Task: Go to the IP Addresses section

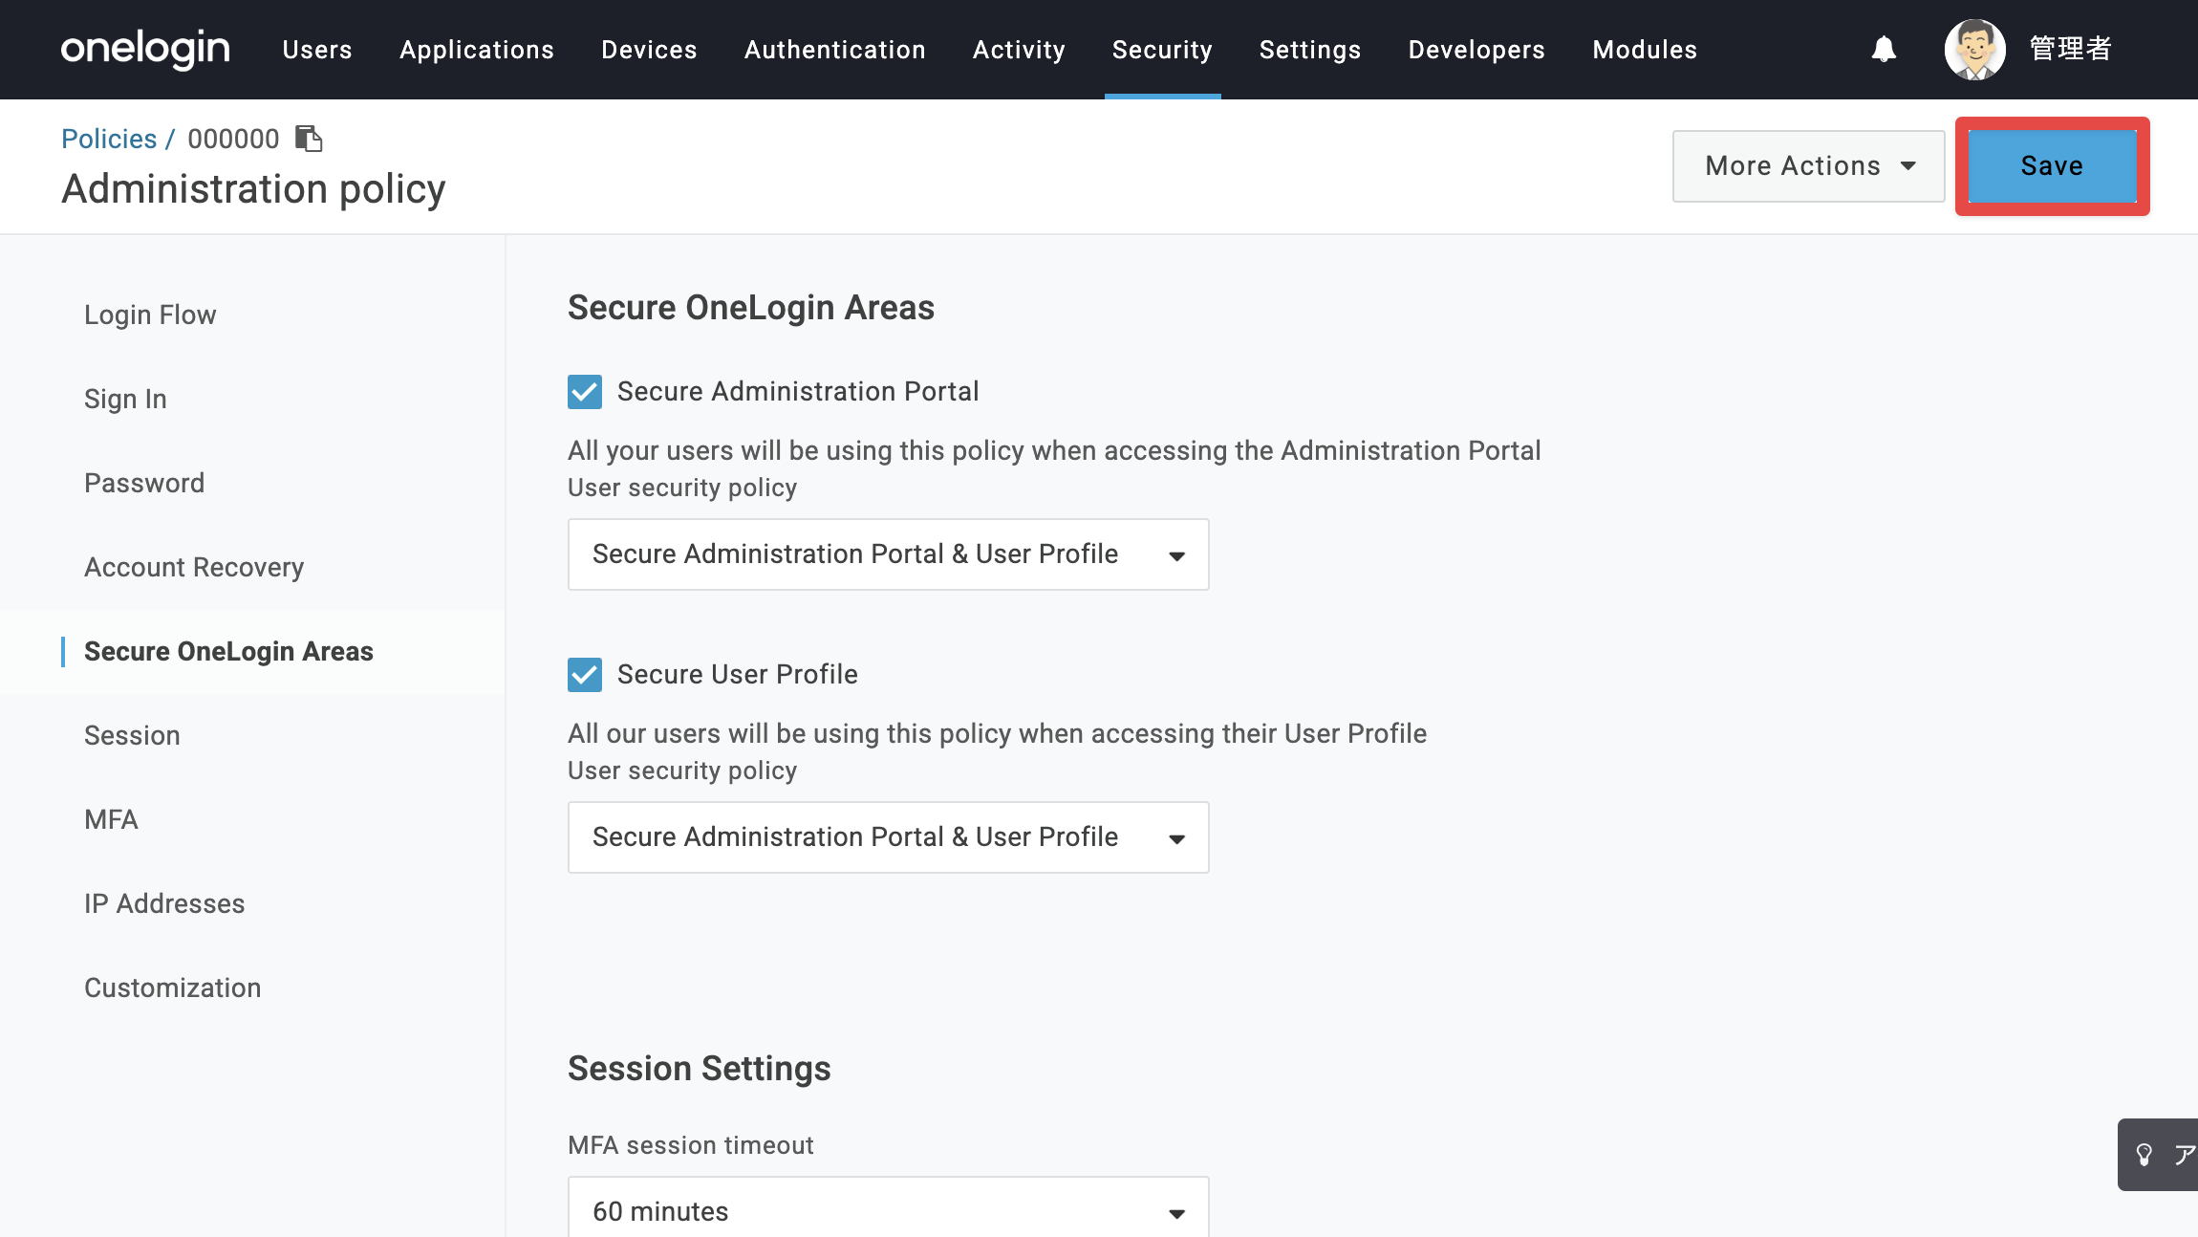Action: pos(164,904)
